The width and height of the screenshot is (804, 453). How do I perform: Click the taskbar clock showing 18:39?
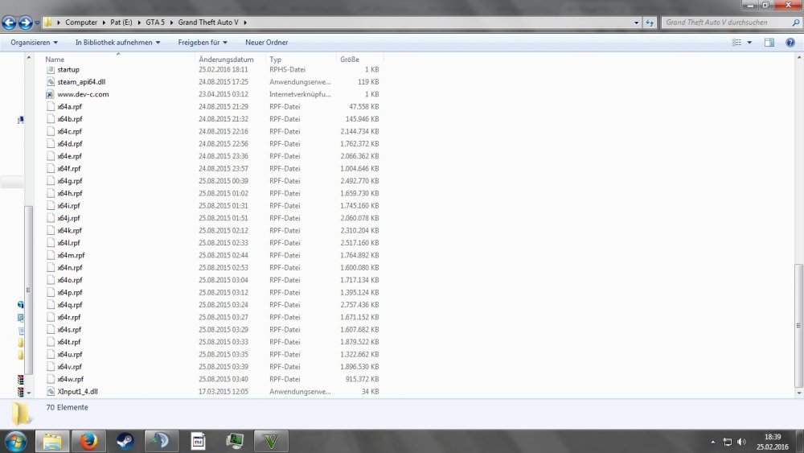coord(772,437)
